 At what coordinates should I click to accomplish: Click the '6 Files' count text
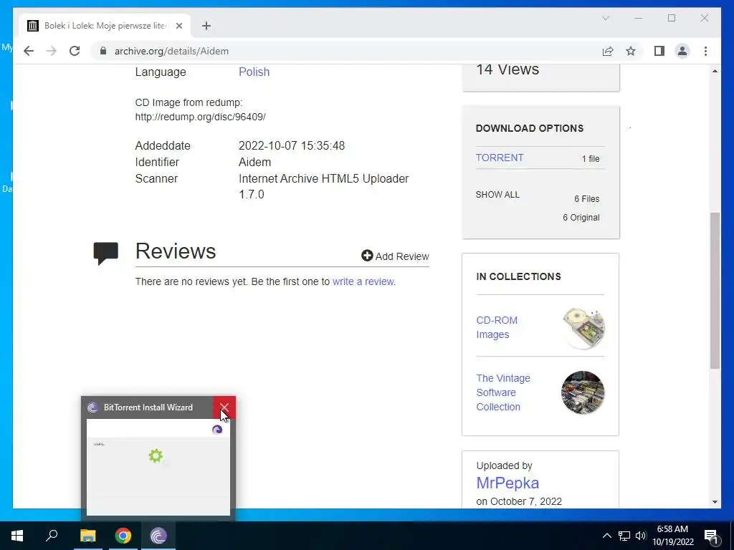[586, 199]
